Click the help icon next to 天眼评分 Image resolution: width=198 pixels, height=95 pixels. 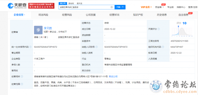[159, 29]
